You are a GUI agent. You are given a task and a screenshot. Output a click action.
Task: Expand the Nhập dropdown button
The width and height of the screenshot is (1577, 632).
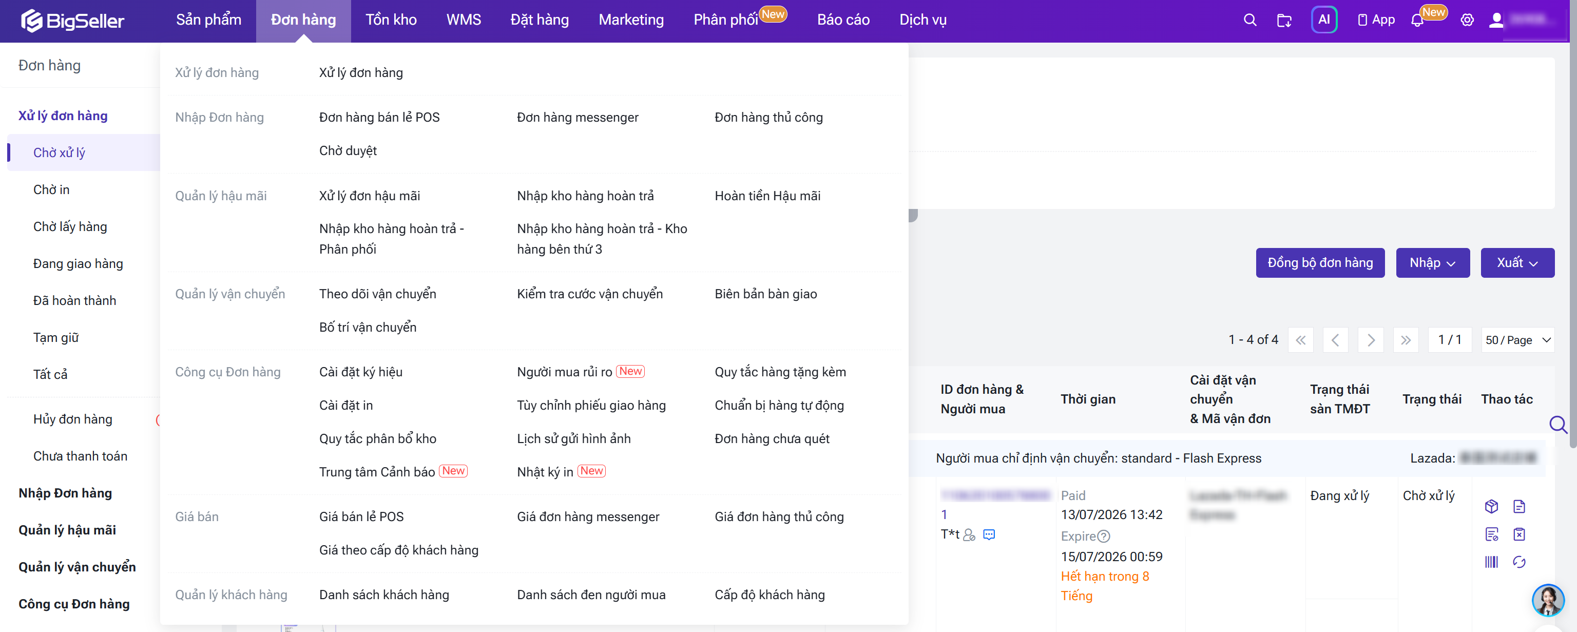click(1432, 263)
